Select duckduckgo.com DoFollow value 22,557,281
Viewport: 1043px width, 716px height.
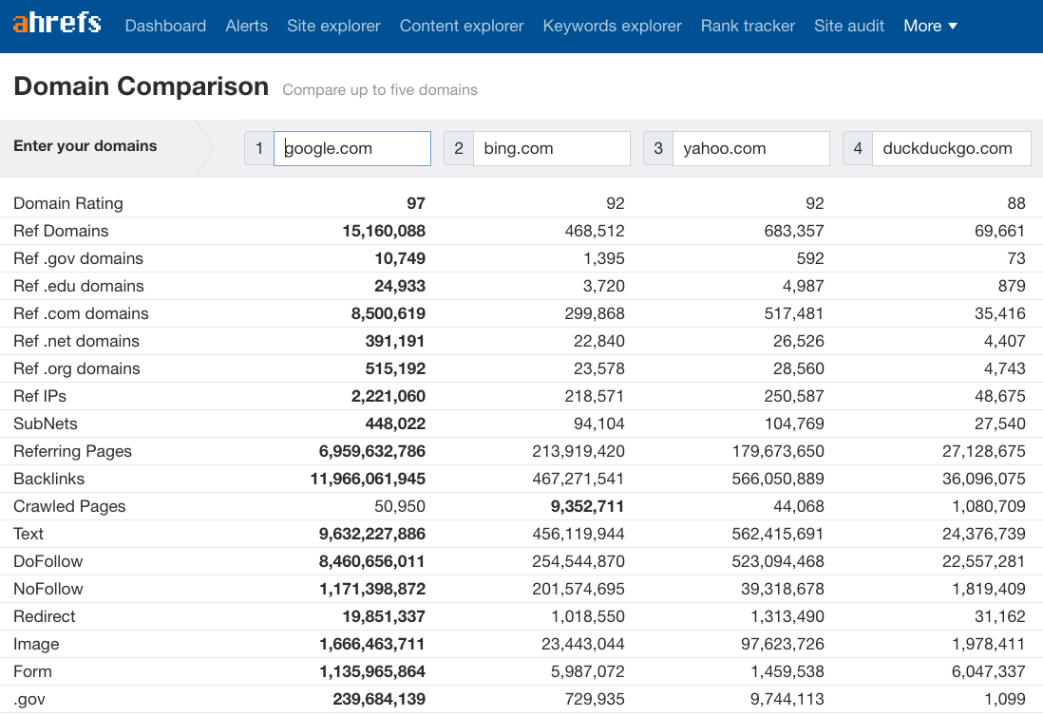pos(984,562)
